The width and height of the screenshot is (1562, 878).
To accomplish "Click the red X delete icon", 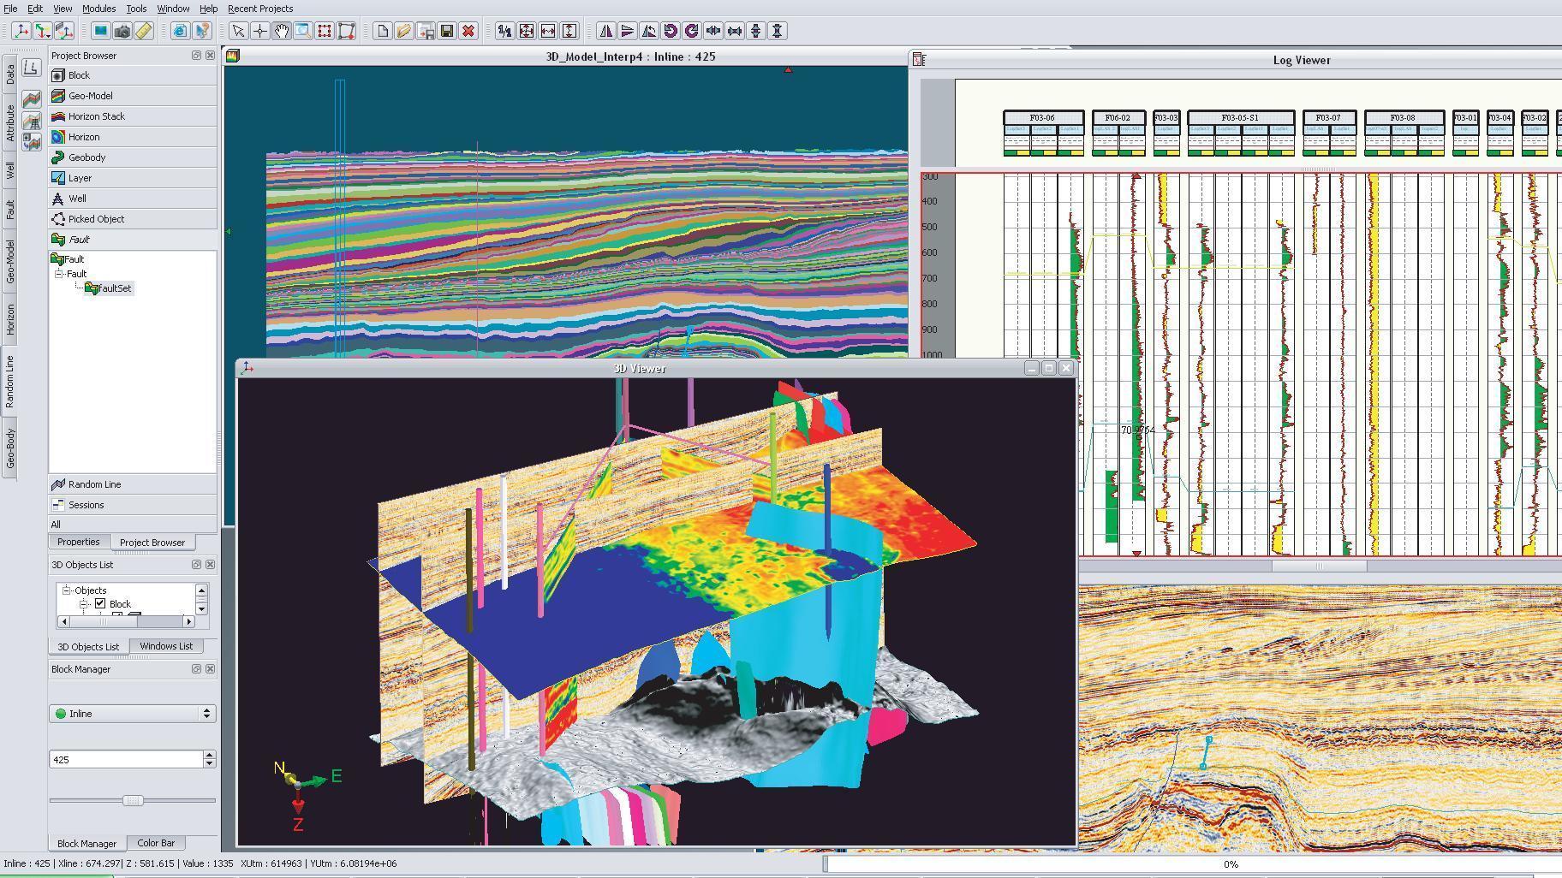I will point(468,31).
